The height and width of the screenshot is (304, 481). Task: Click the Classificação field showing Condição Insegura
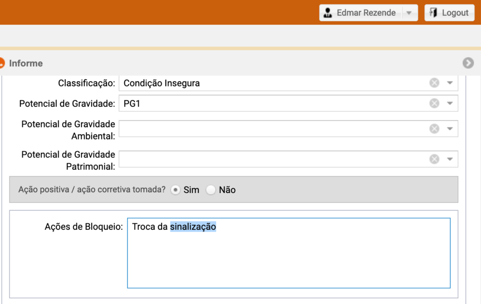[x=288, y=83]
